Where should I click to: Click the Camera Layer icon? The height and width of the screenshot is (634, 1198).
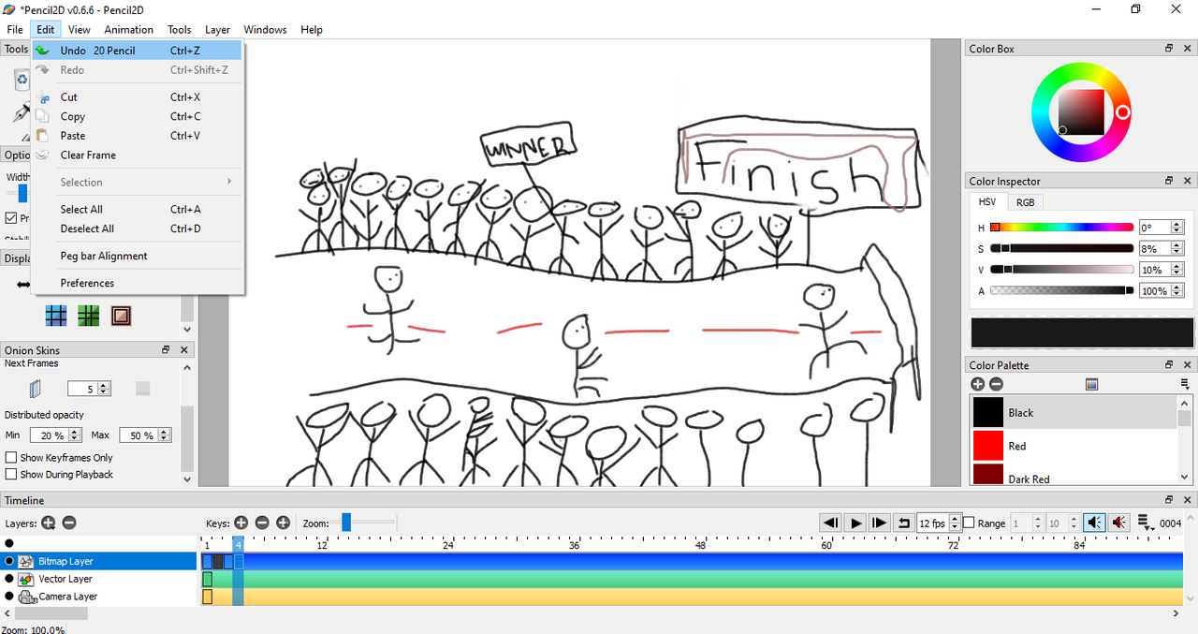point(26,597)
